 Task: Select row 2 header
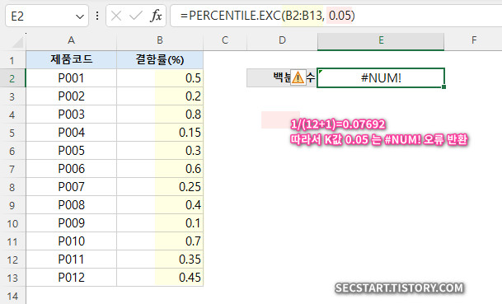point(12,78)
